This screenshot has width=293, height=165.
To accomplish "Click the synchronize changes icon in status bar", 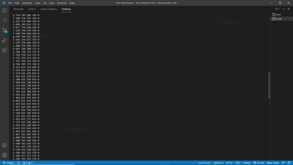I will click(19, 163).
